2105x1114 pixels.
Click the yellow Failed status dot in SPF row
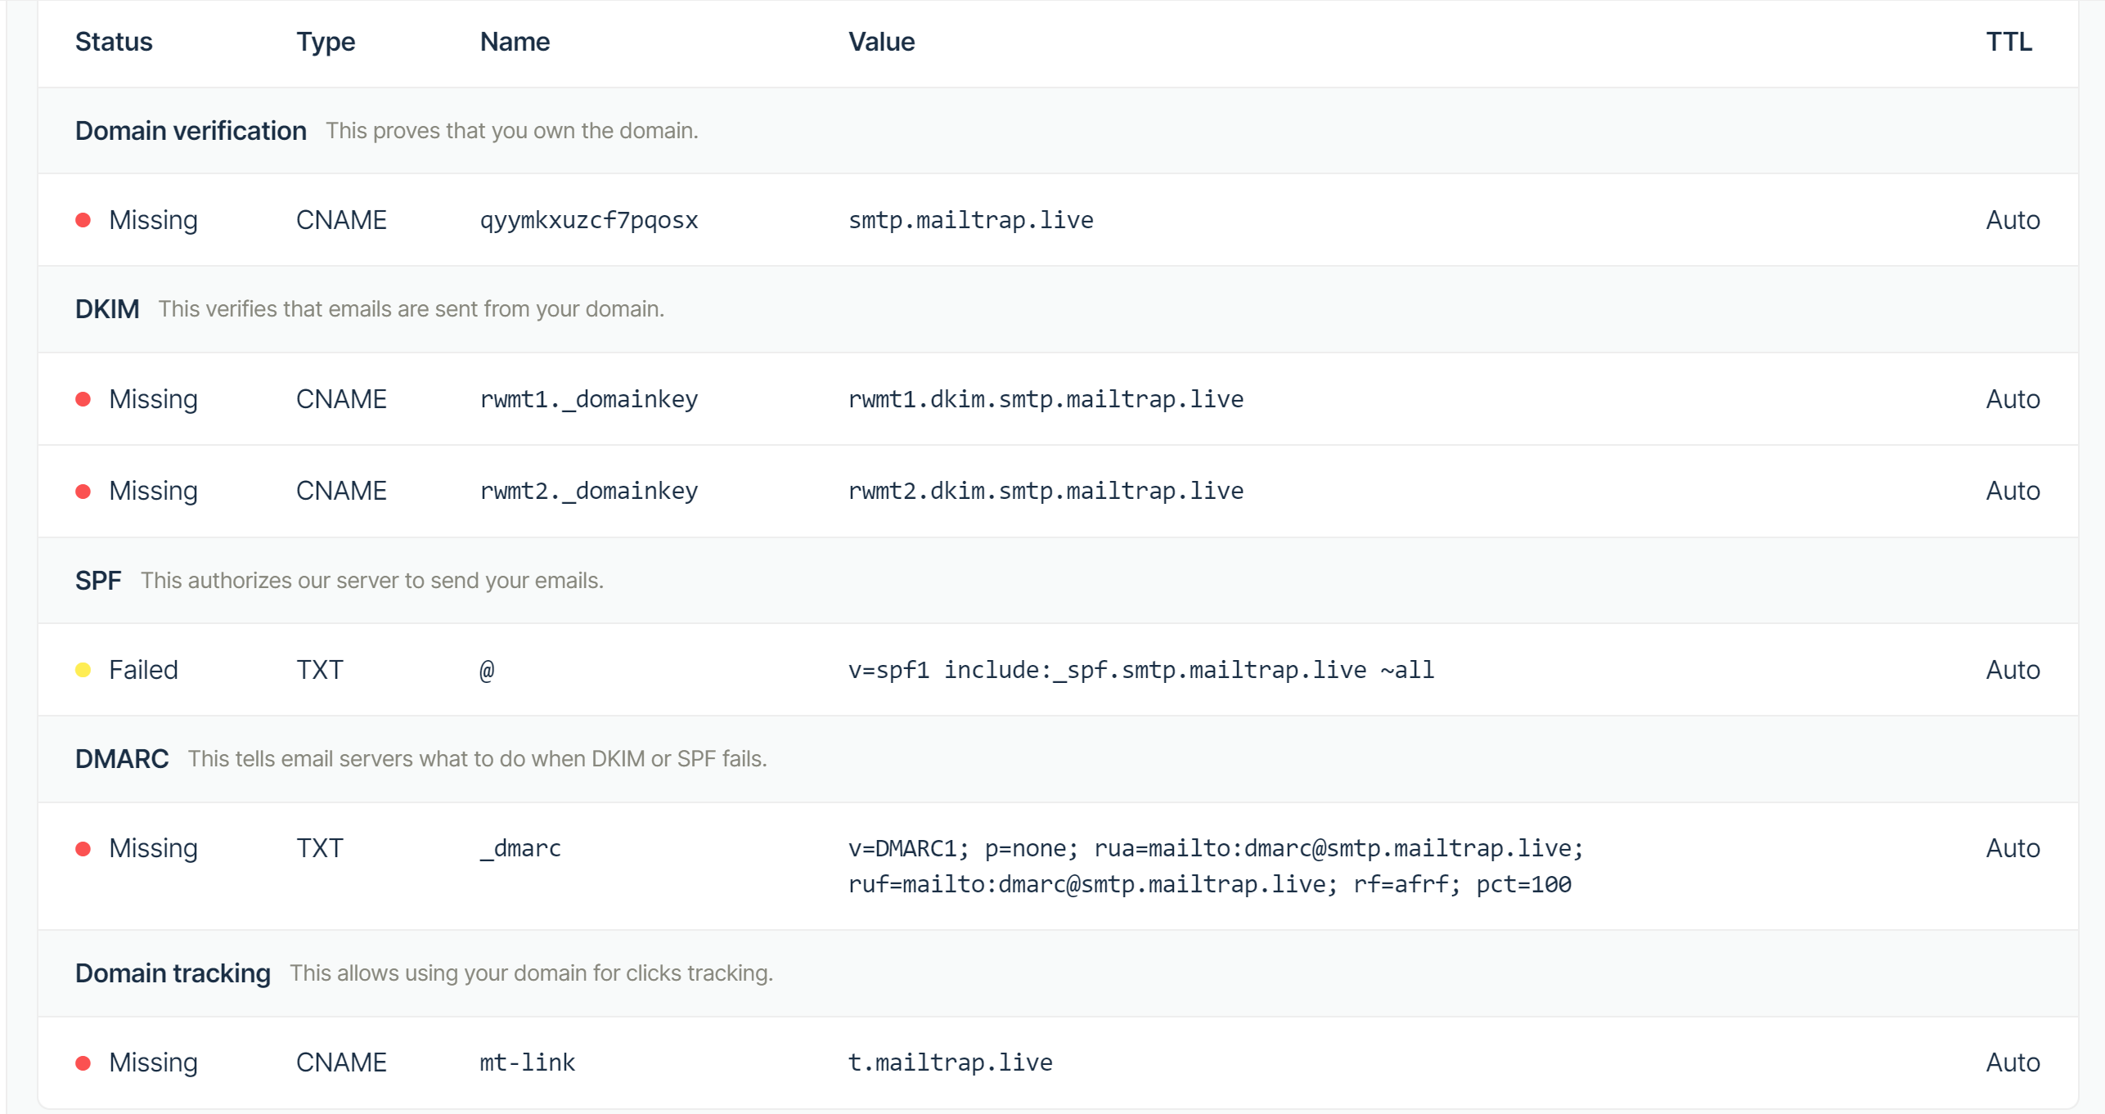pyautogui.click(x=83, y=670)
